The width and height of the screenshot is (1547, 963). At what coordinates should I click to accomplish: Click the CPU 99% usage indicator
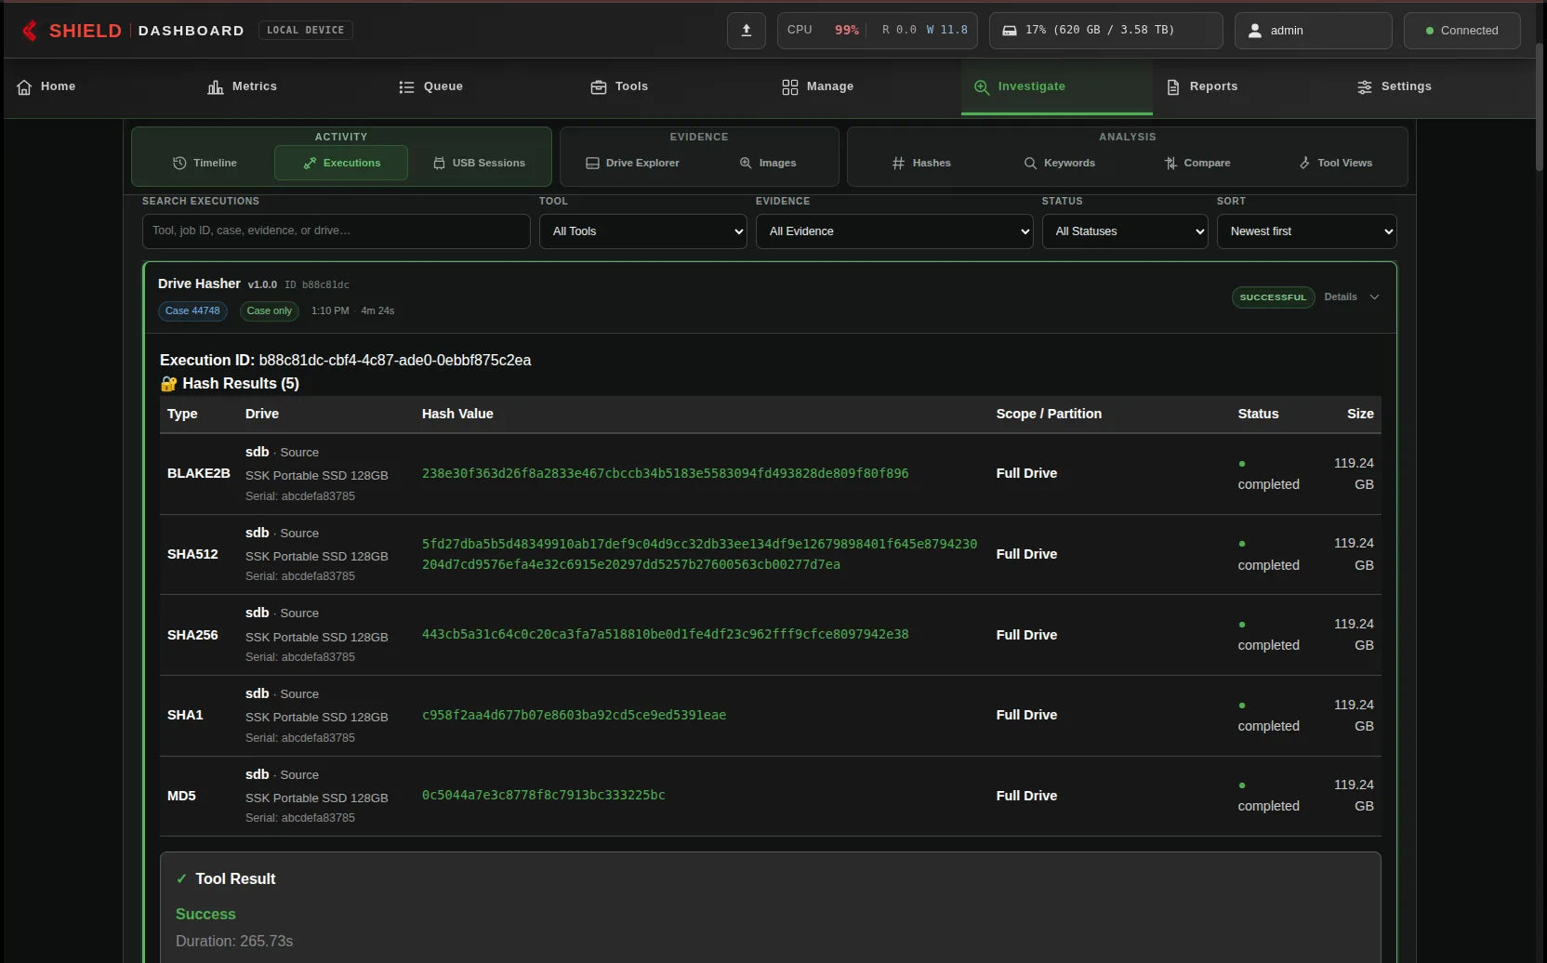pyautogui.click(x=823, y=31)
